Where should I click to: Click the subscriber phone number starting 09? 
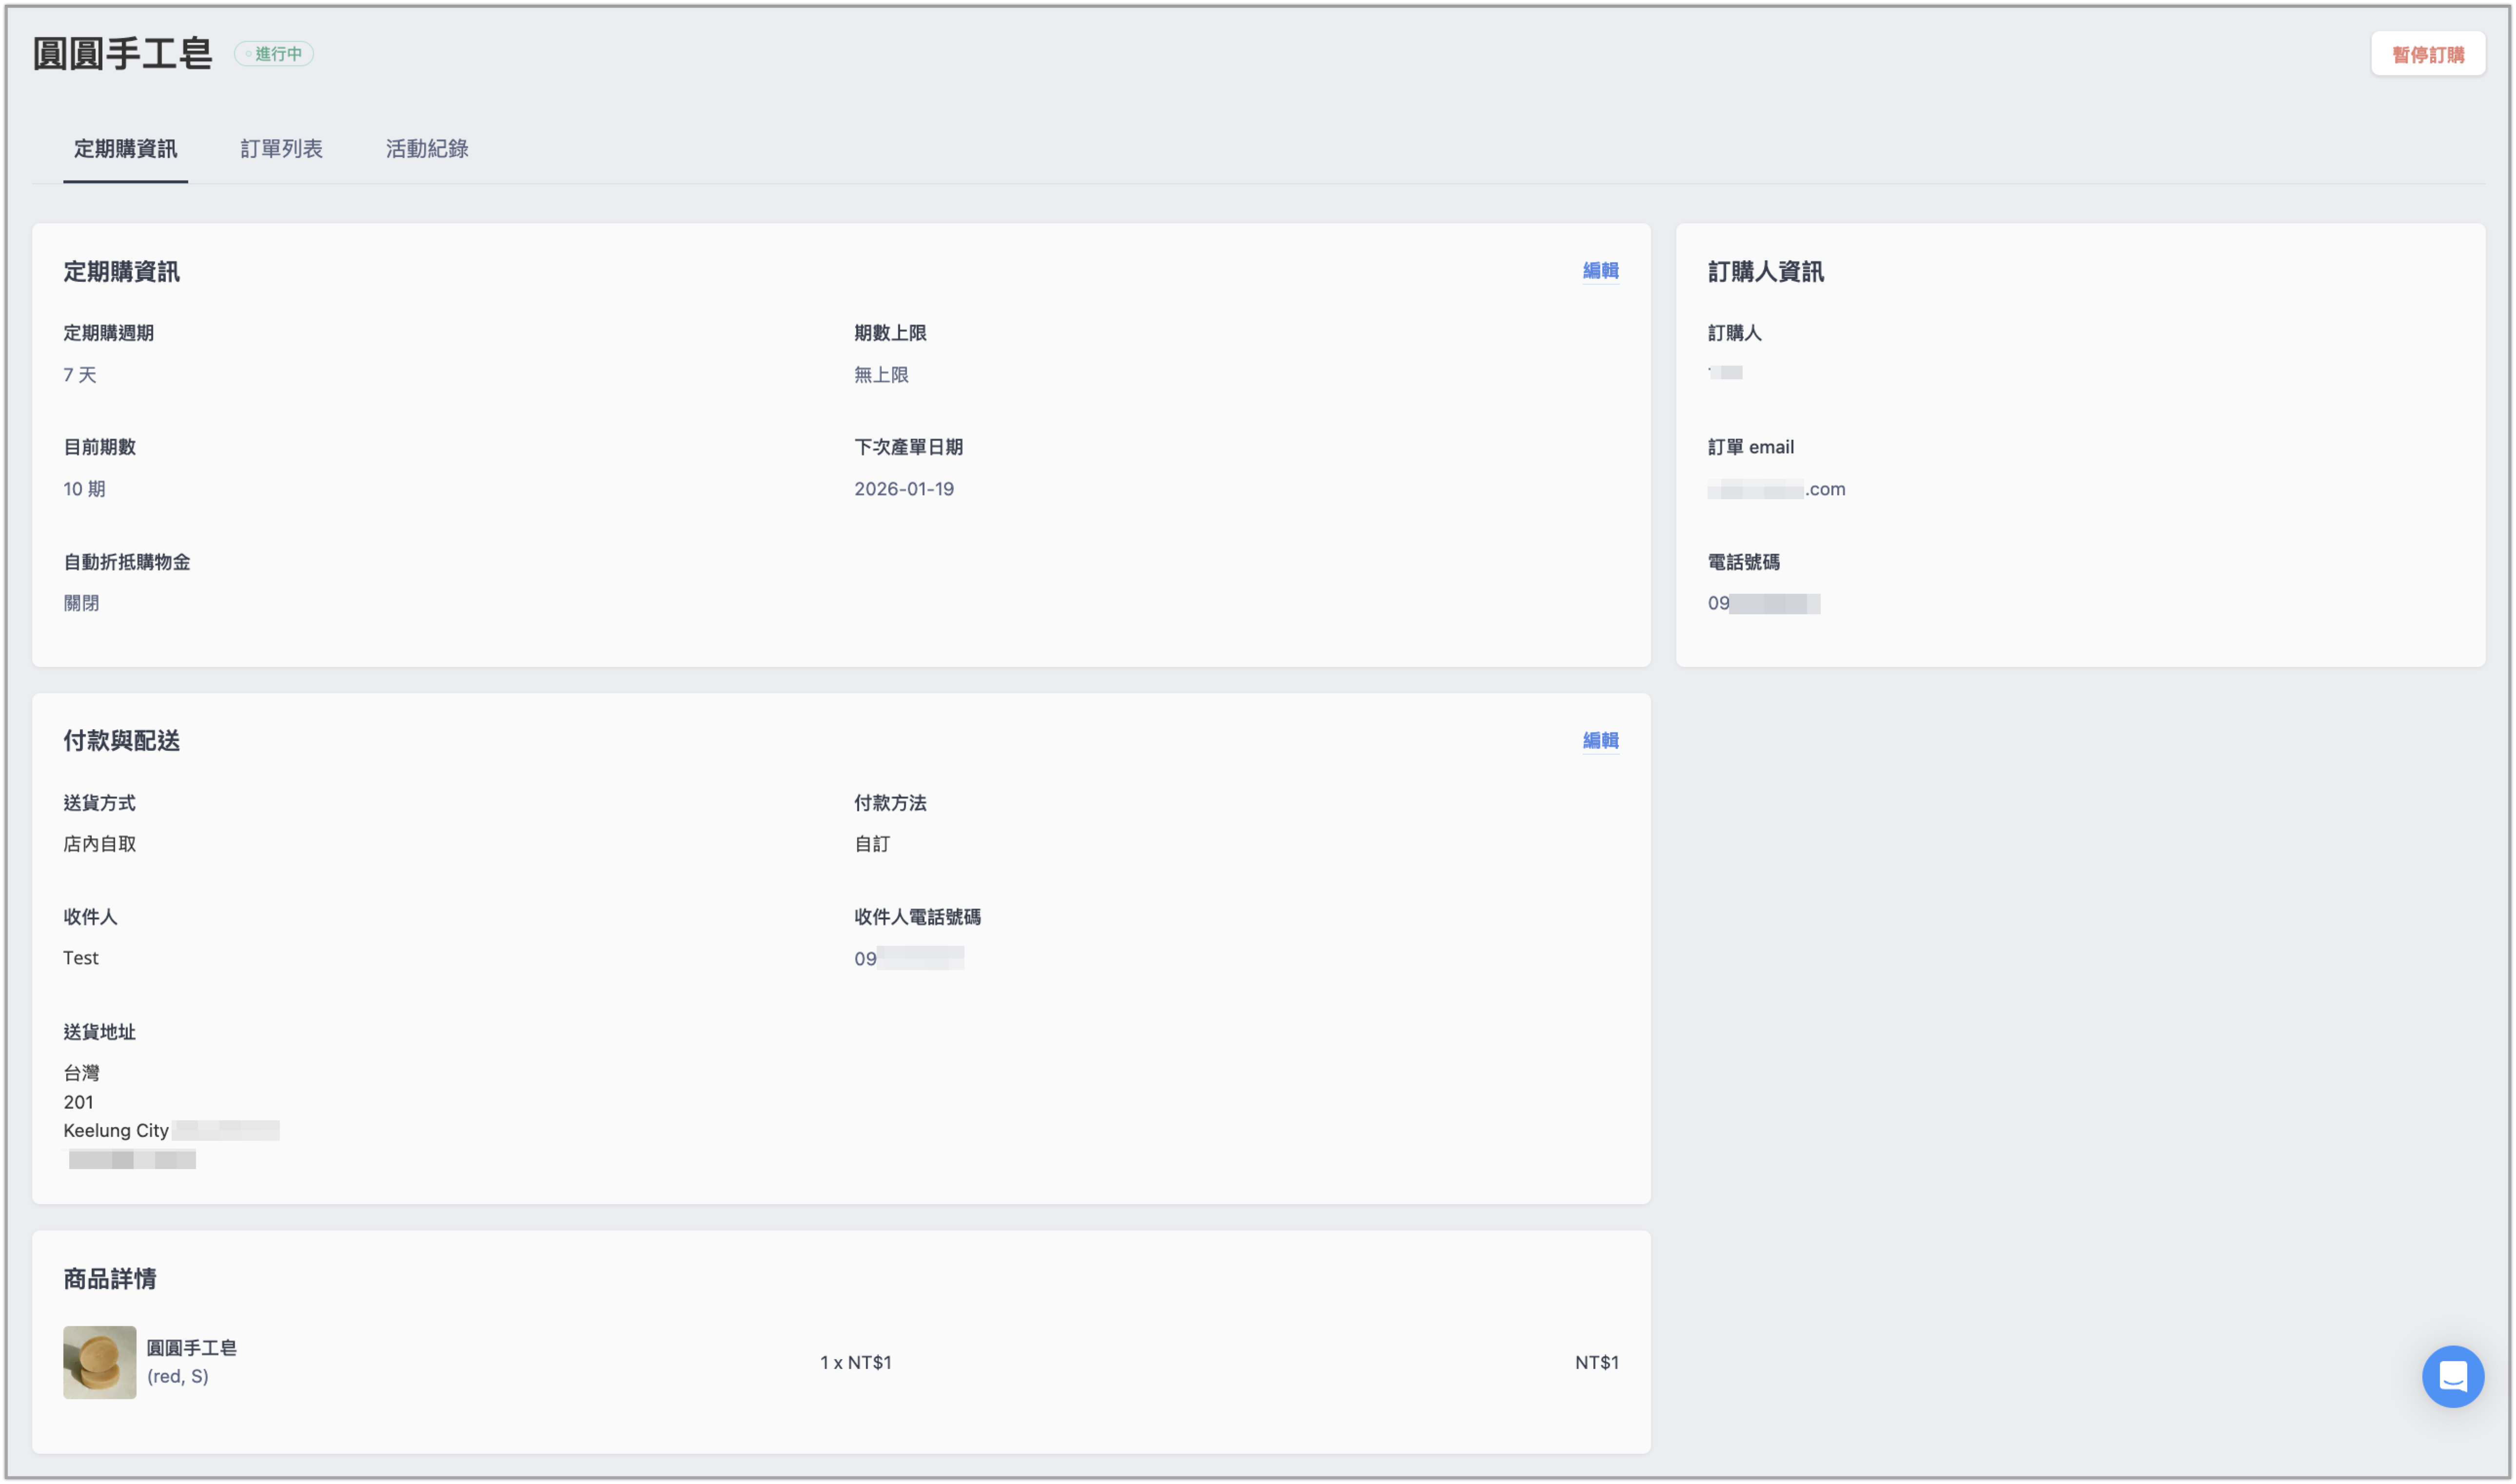pyautogui.click(x=1763, y=603)
